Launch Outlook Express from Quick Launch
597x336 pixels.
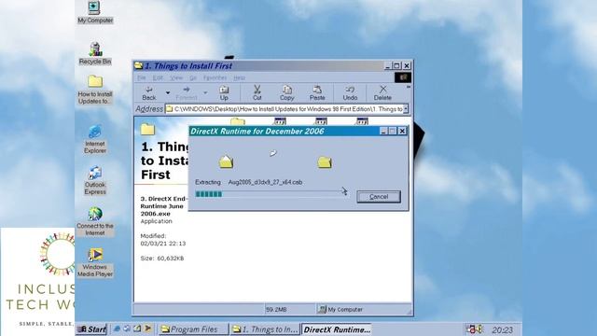tap(127, 329)
